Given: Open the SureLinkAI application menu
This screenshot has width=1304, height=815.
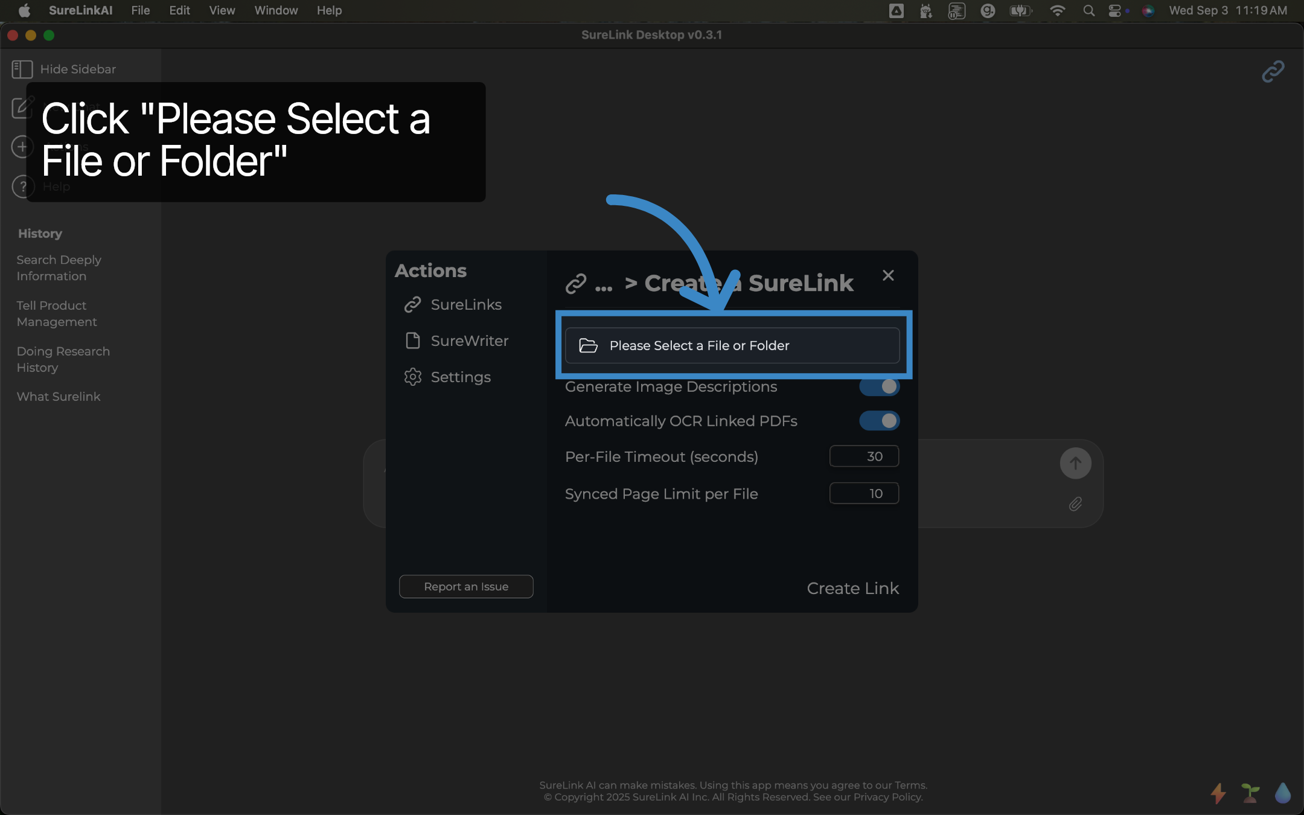Looking at the screenshot, I should pyautogui.click(x=80, y=10).
